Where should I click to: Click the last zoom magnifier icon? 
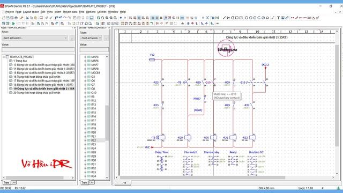(x=115, y=18)
